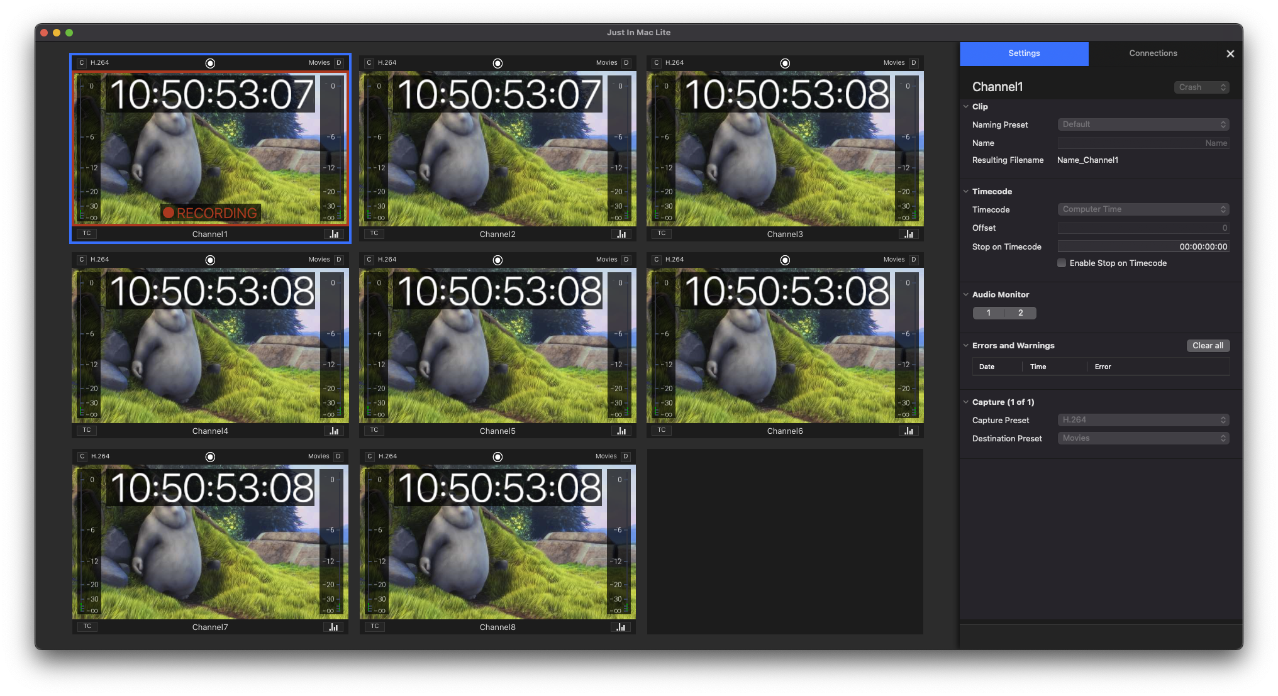The width and height of the screenshot is (1278, 696).
Task: Select the Channel4 video preview
Action: 210,346
